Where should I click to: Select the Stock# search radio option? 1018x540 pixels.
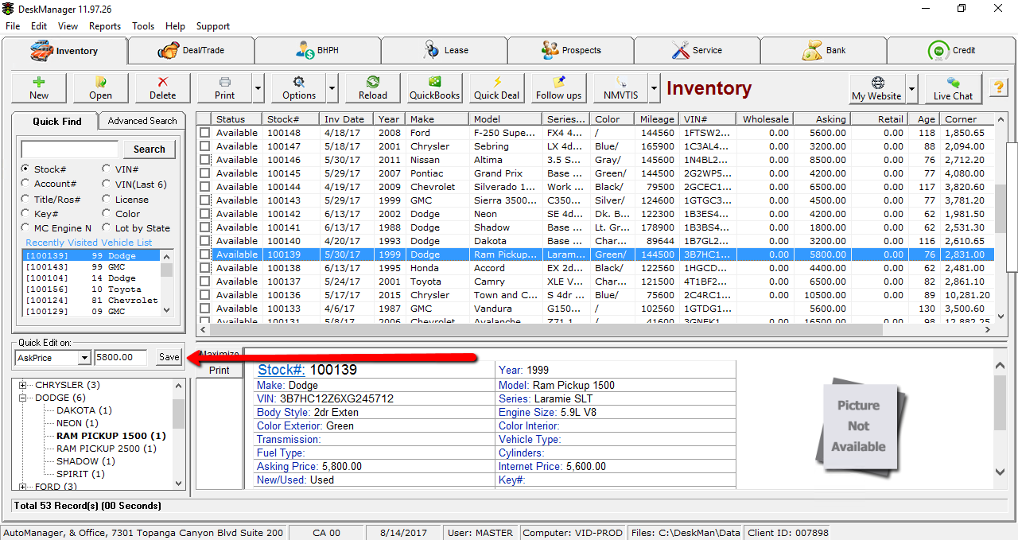pyautogui.click(x=25, y=169)
